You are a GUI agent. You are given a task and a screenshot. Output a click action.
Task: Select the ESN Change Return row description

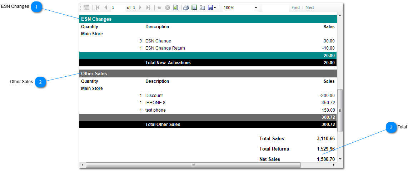[x=165, y=48]
